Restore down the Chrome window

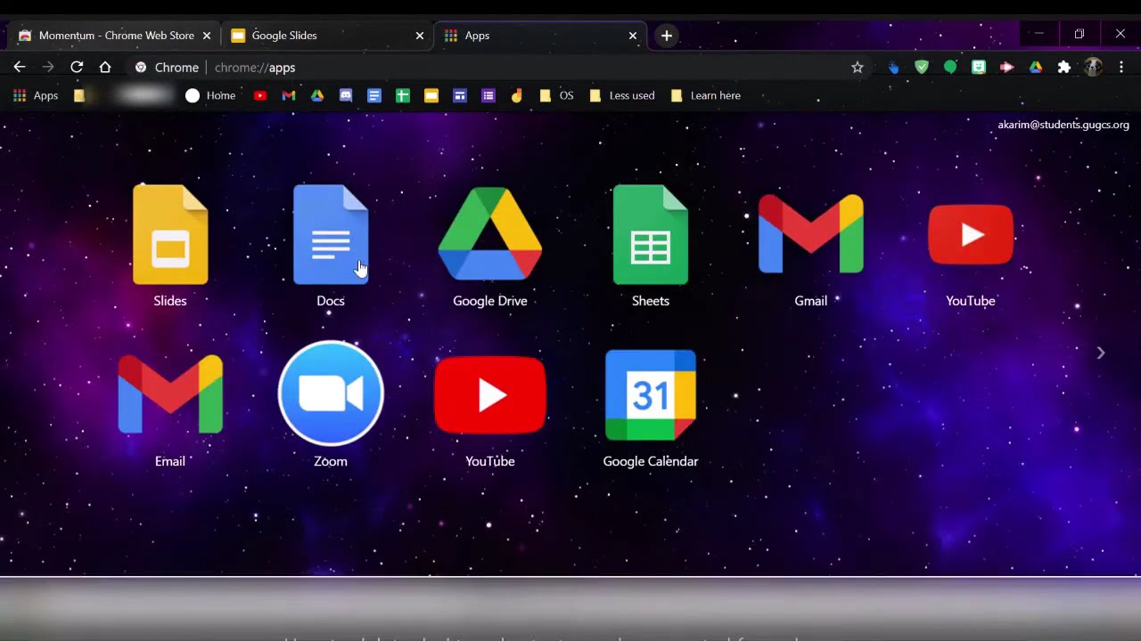pyautogui.click(x=1079, y=34)
